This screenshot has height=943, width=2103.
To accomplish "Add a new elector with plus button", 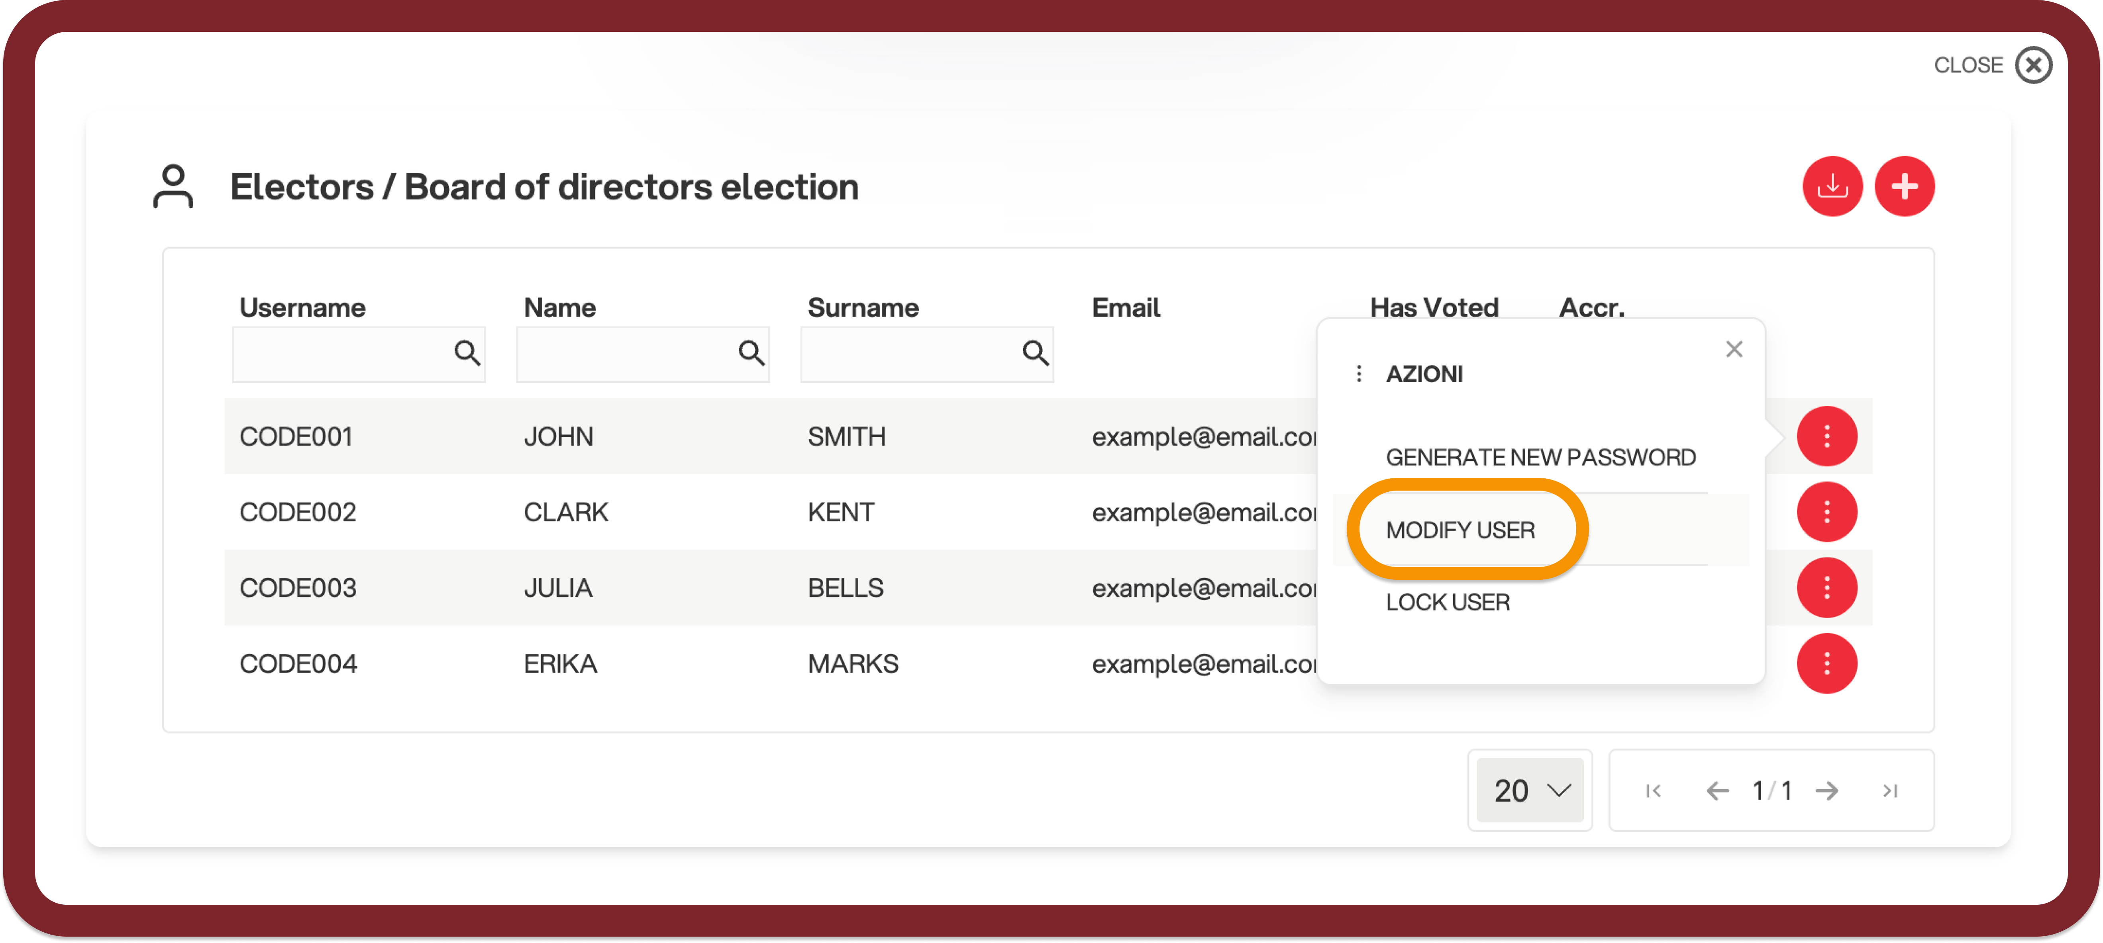I will point(1904,187).
